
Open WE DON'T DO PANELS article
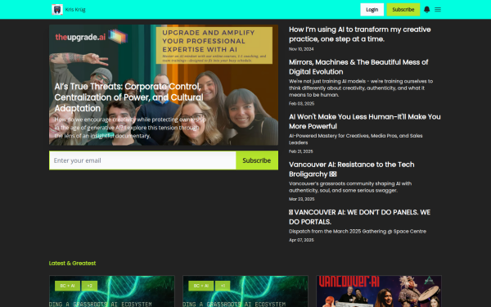(359, 217)
